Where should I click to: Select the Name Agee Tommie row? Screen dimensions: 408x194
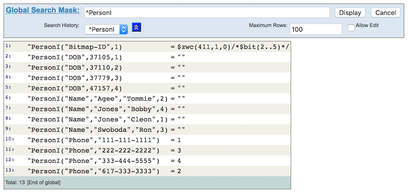coord(147,98)
